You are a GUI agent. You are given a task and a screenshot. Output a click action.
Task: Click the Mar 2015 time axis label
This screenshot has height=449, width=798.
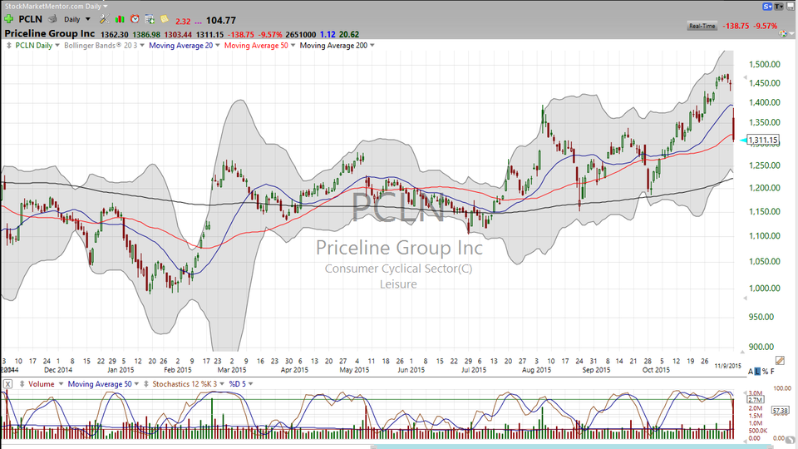point(232,370)
